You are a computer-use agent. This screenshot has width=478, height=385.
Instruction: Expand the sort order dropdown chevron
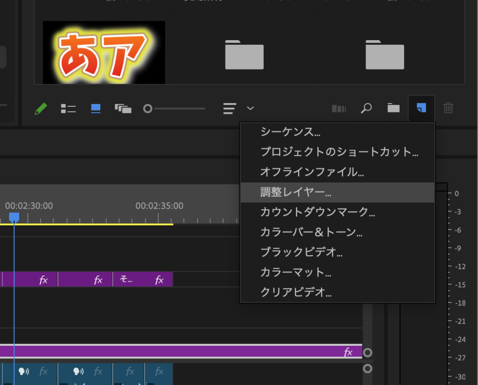pyautogui.click(x=251, y=108)
